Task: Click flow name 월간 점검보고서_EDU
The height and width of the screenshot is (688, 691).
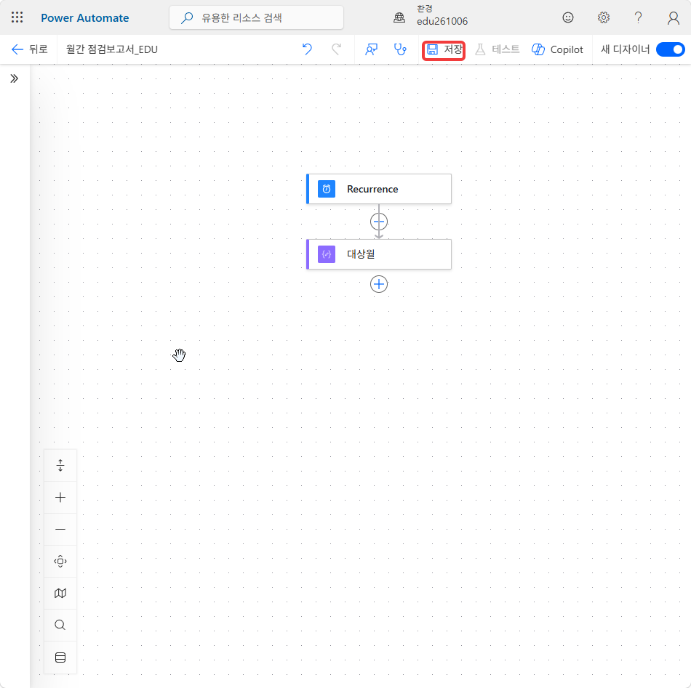Action: coord(112,49)
